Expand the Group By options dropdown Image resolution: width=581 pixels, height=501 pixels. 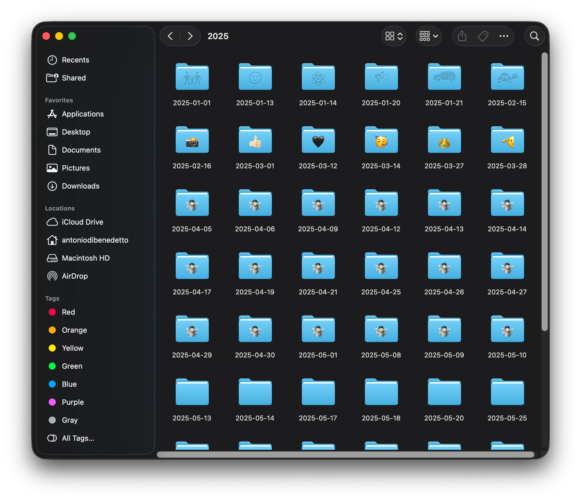[x=428, y=36]
